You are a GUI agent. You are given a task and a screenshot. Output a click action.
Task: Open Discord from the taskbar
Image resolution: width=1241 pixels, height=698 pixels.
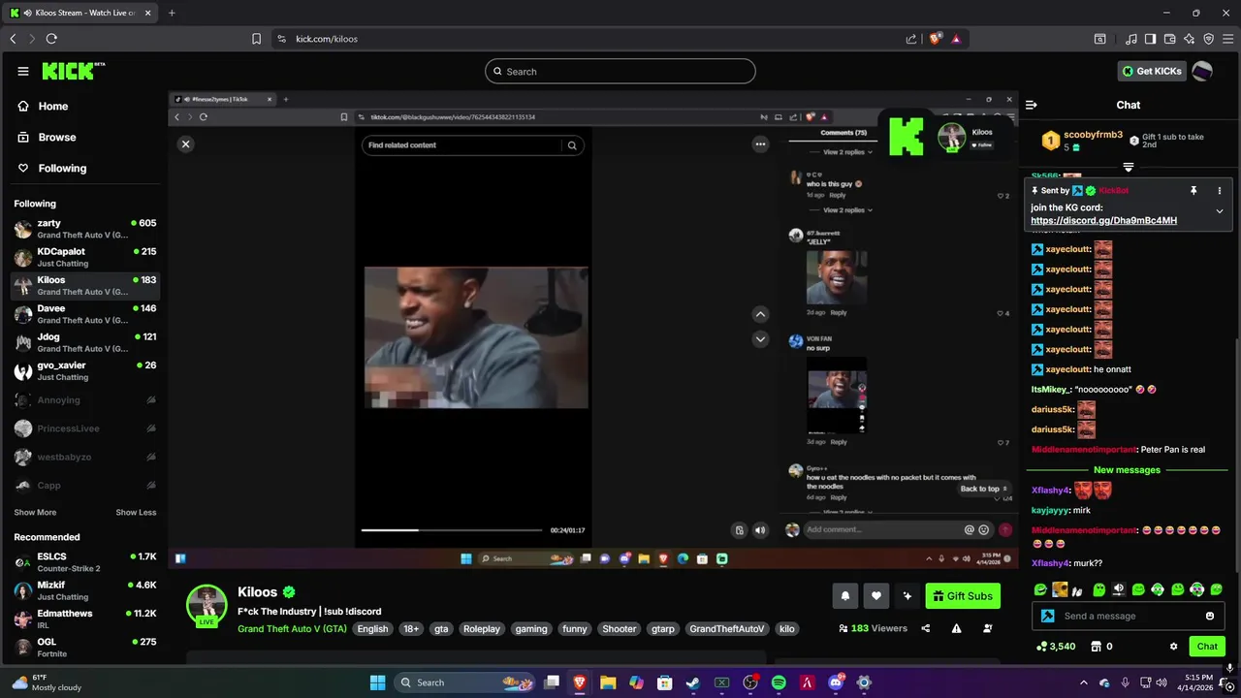836,682
